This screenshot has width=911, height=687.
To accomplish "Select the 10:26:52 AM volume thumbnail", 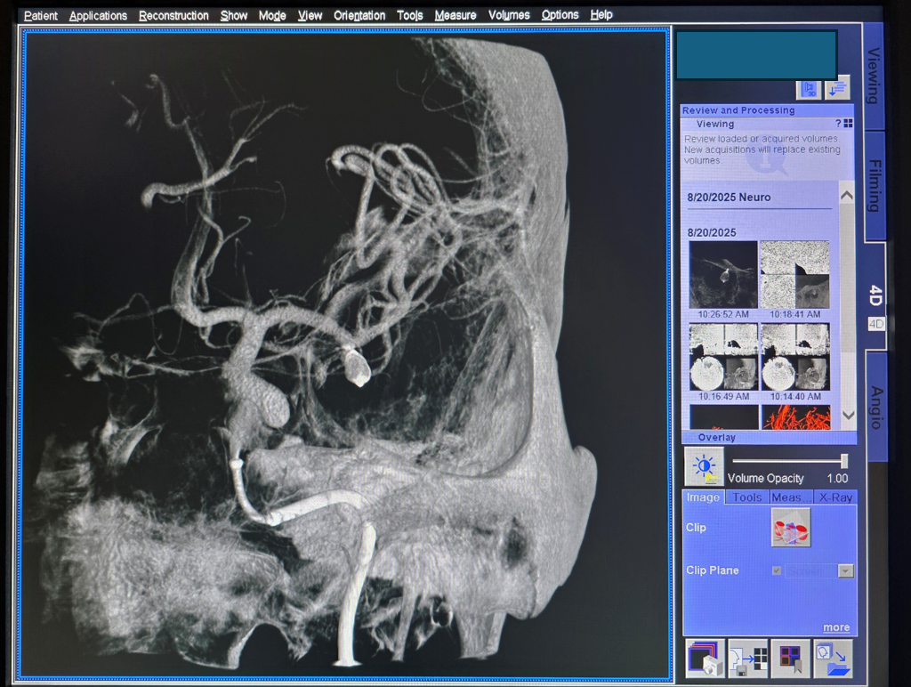I will 723,275.
